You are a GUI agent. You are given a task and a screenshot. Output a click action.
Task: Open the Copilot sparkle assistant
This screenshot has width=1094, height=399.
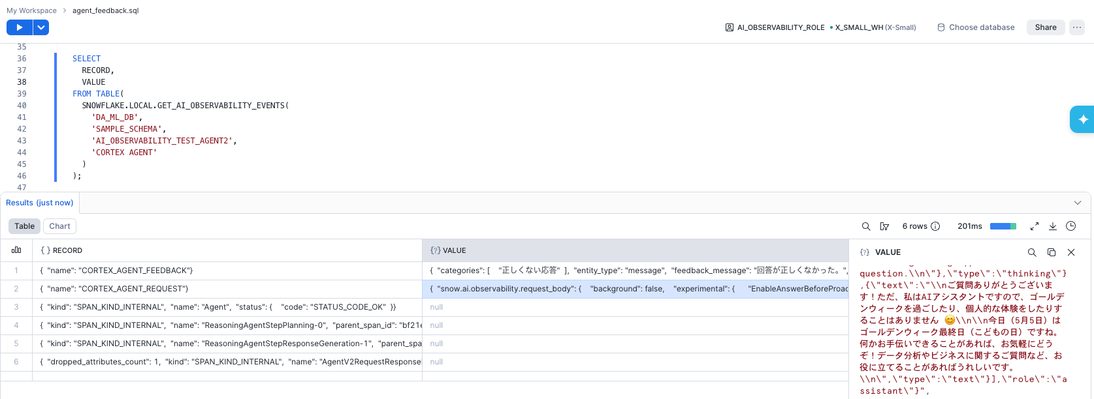pyautogui.click(x=1082, y=119)
